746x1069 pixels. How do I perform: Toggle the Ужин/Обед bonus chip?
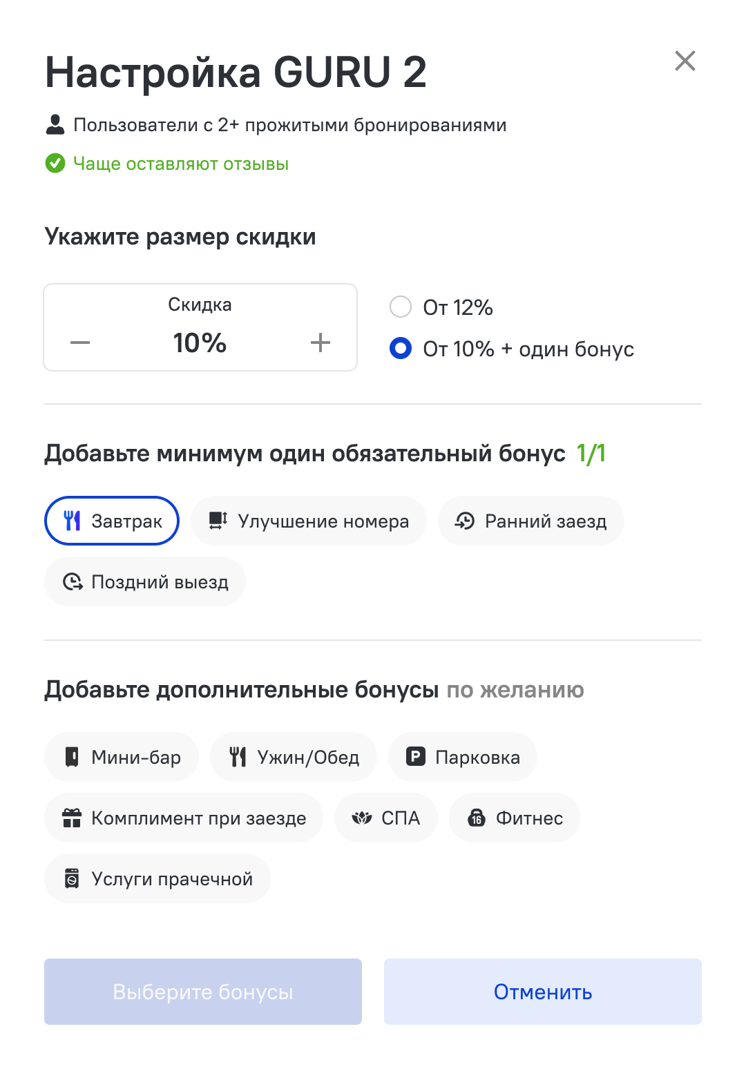(x=294, y=757)
